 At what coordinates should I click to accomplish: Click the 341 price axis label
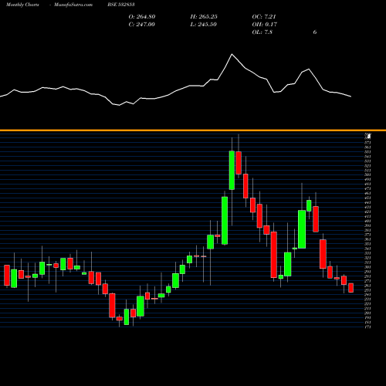click(367, 249)
